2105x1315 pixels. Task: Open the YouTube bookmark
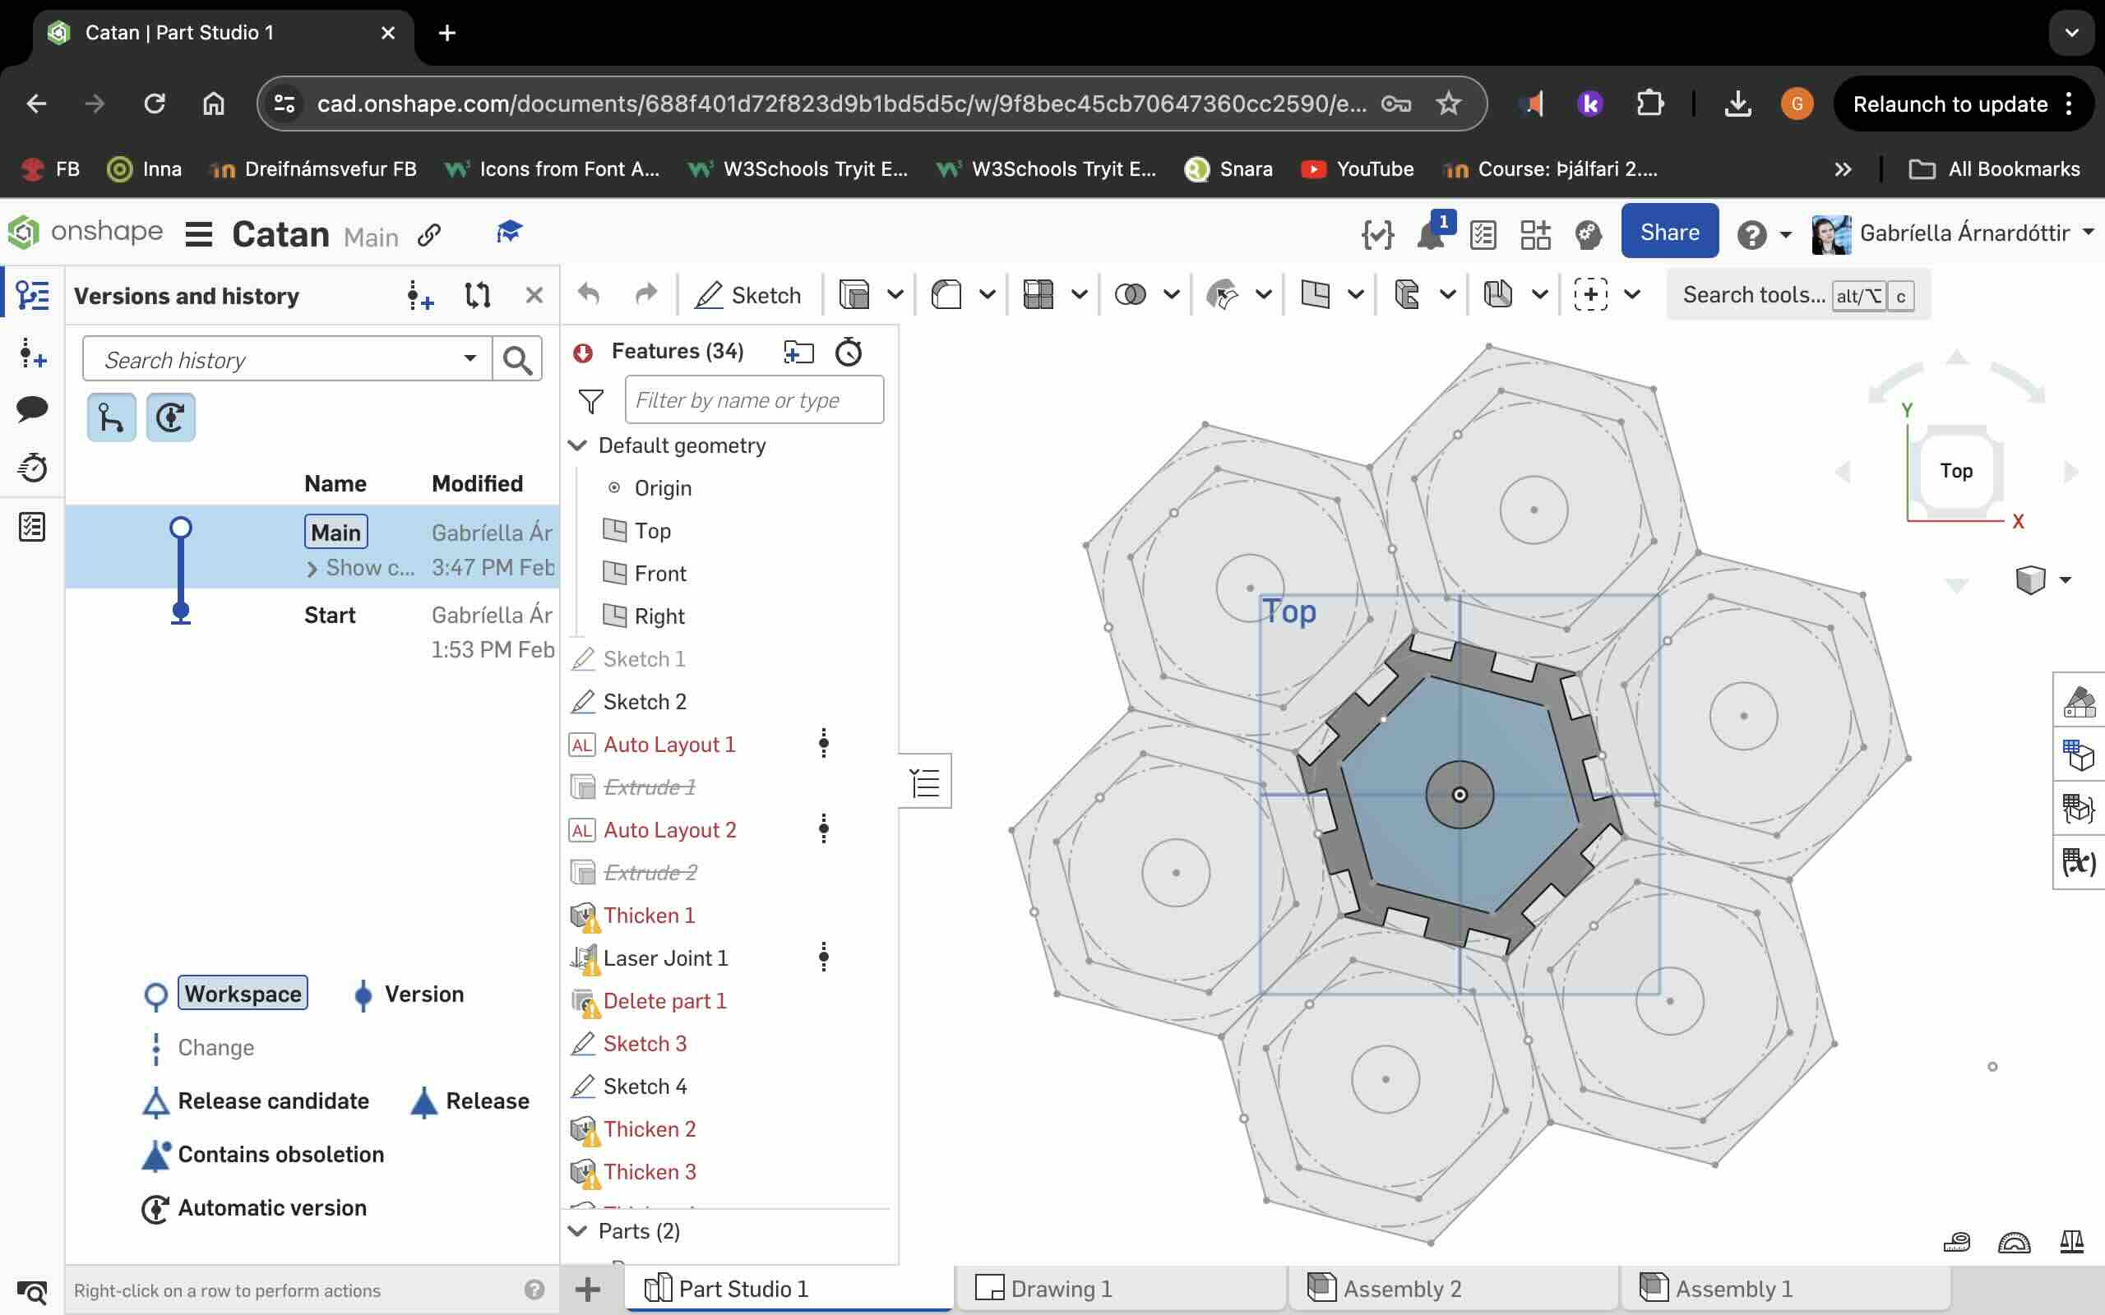click(x=1357, y=168)
